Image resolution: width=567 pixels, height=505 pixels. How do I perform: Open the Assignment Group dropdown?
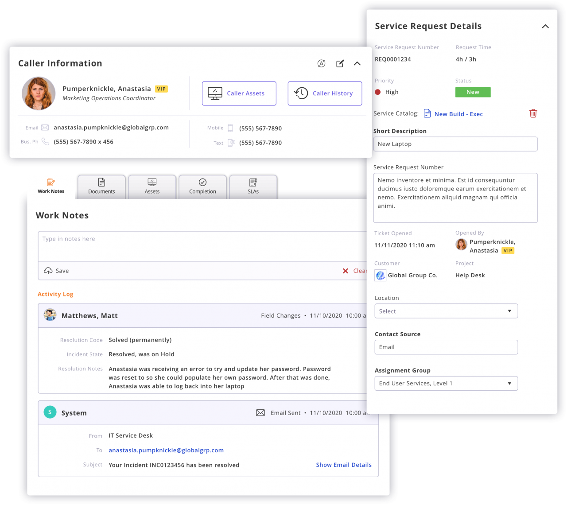pos(446,383)
